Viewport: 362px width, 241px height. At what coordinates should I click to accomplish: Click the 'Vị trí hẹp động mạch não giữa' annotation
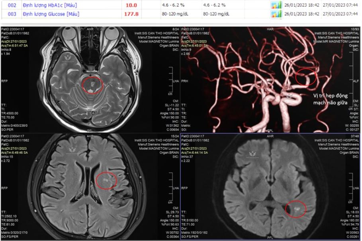coord(330,99)
